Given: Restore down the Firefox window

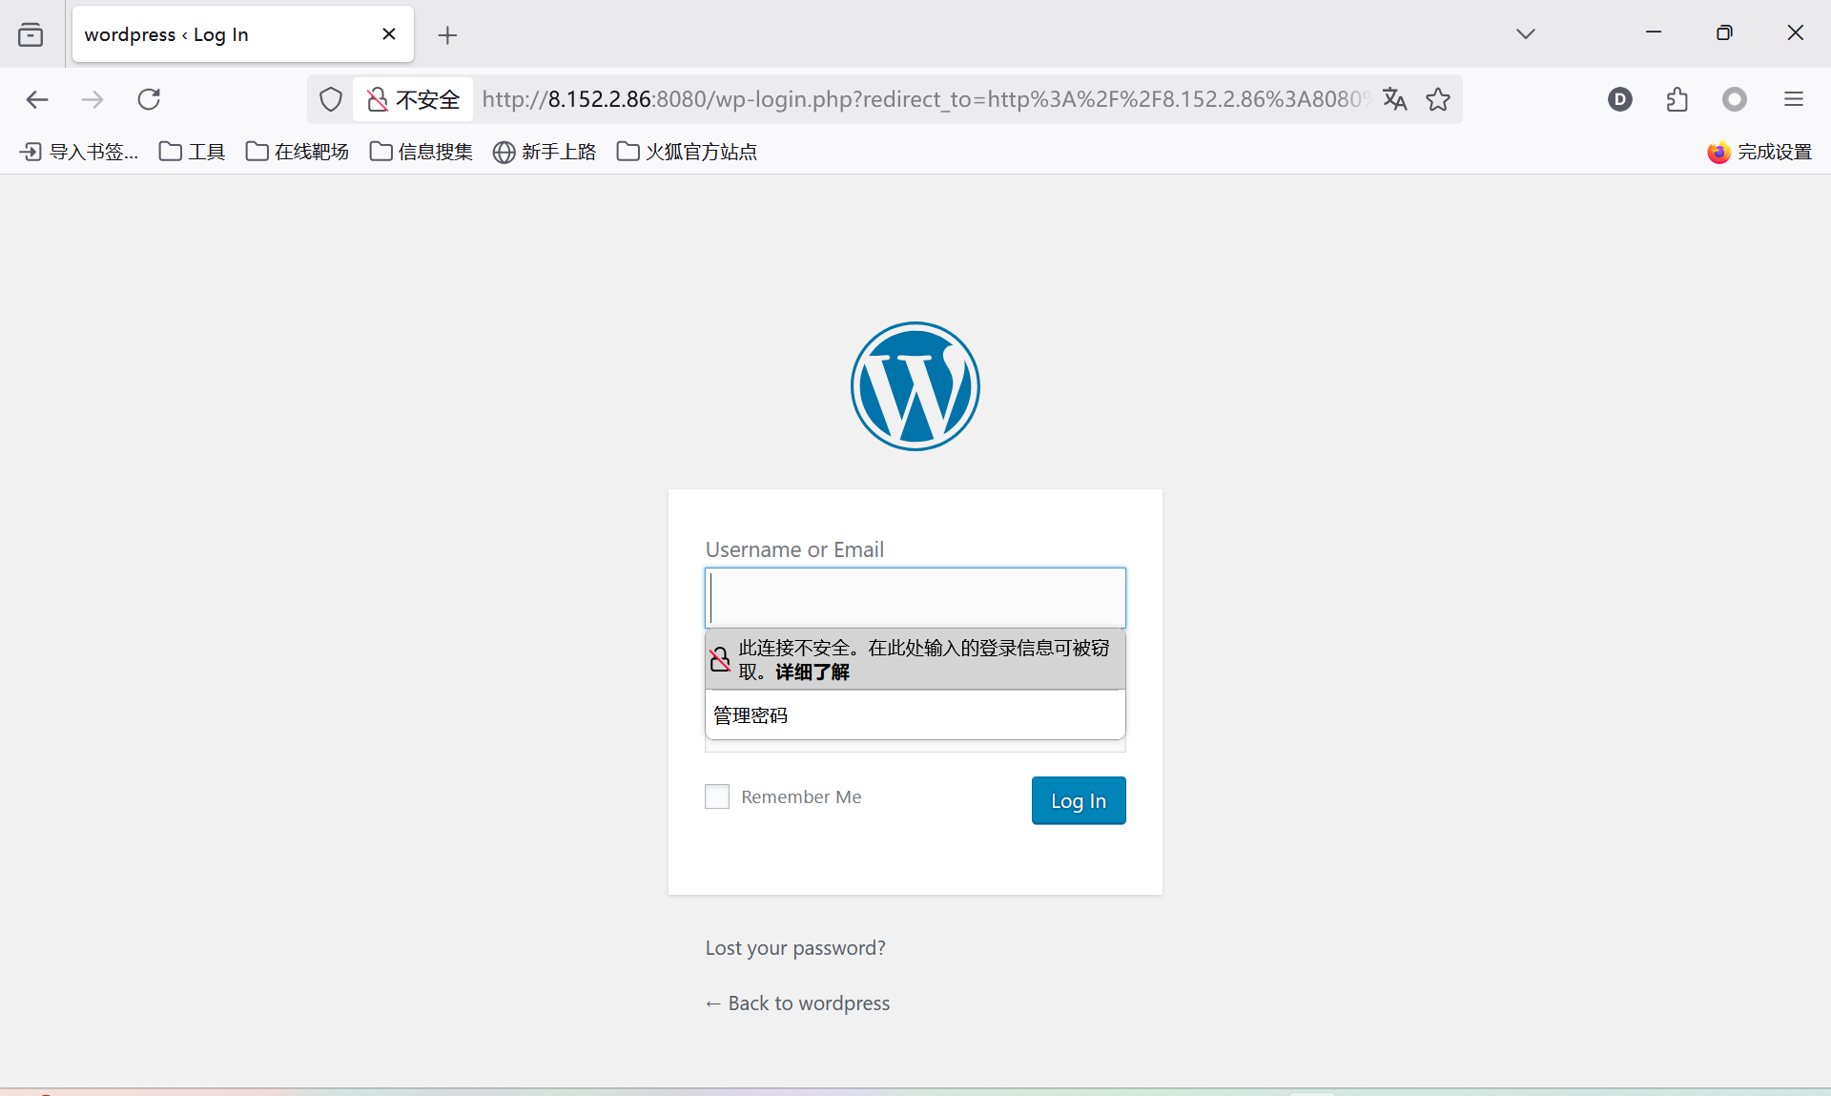Looking at the screenshot, I should point(1724,33).
